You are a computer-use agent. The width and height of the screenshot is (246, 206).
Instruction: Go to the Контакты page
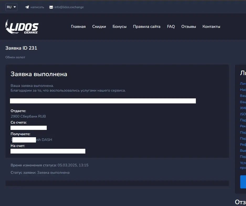coord(211,27)
